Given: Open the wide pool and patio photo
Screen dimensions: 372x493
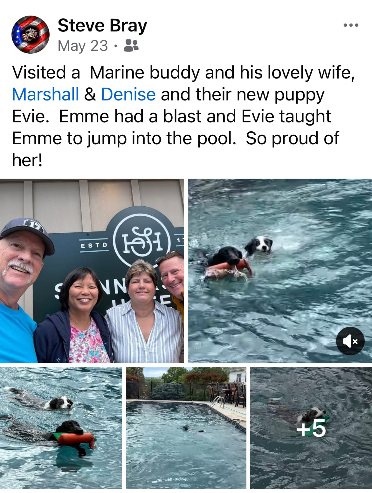Looking at the screenshot, I should [x=186, y=428].
